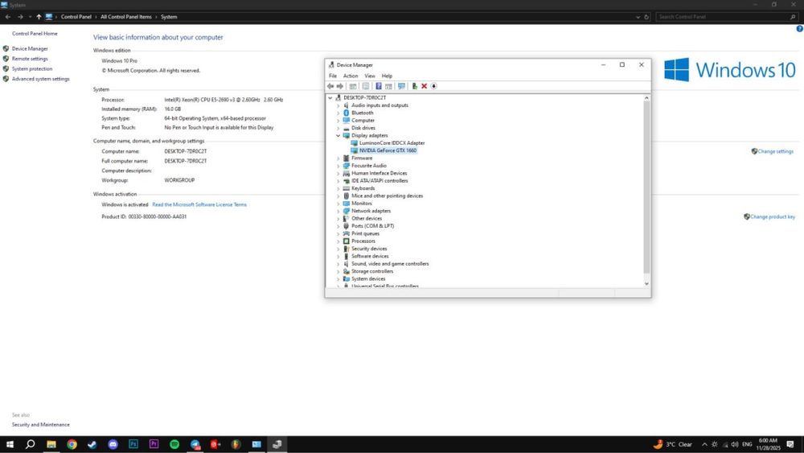Expand the Network adapters category

338,211
